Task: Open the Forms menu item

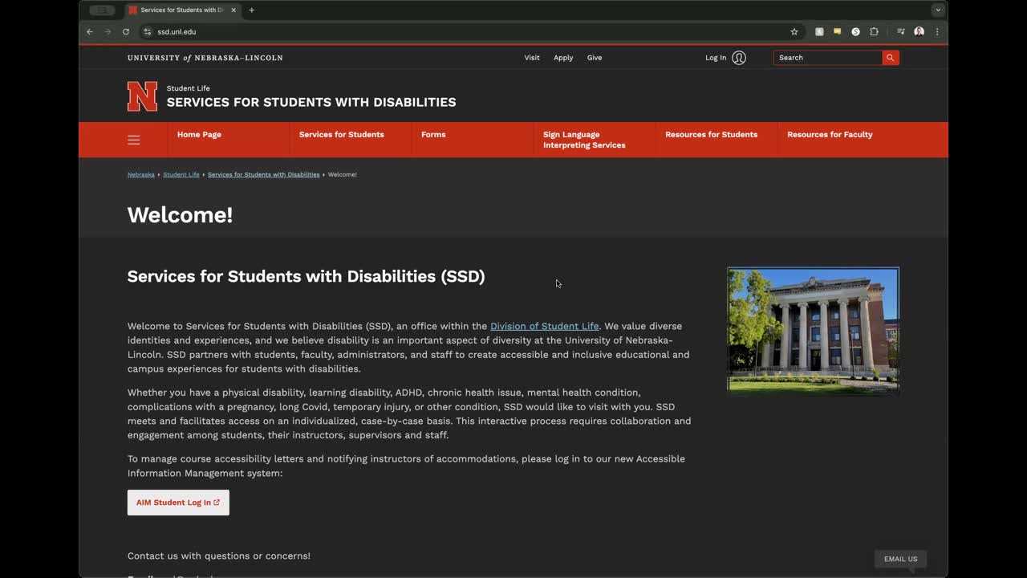Action: pos(433,135)
